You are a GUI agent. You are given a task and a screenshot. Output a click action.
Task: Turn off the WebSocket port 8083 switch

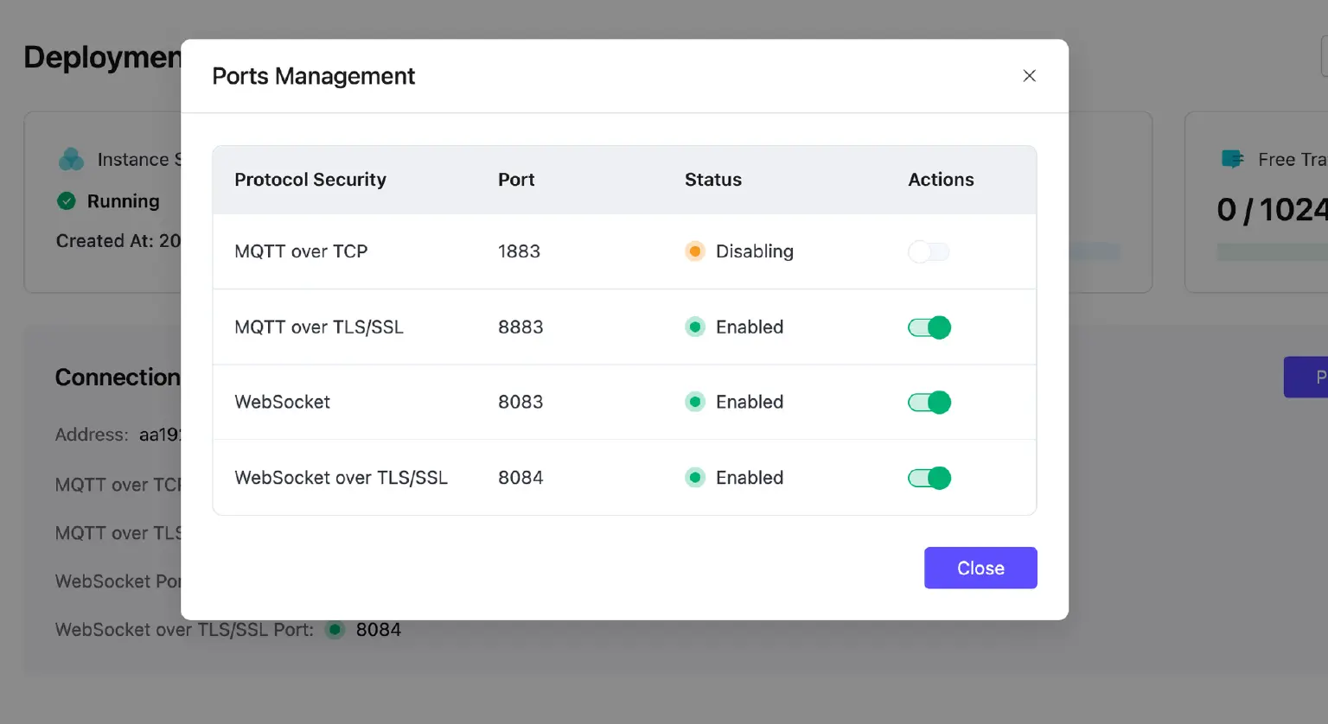coord(929,403)
